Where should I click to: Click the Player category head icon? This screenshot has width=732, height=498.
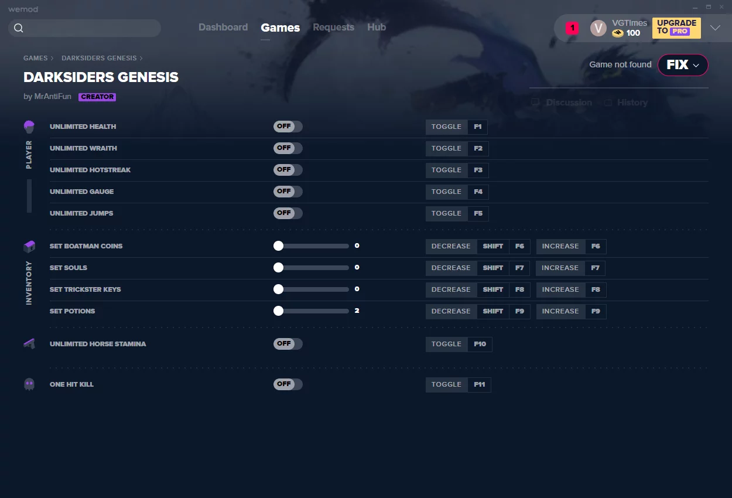point(29,127)
